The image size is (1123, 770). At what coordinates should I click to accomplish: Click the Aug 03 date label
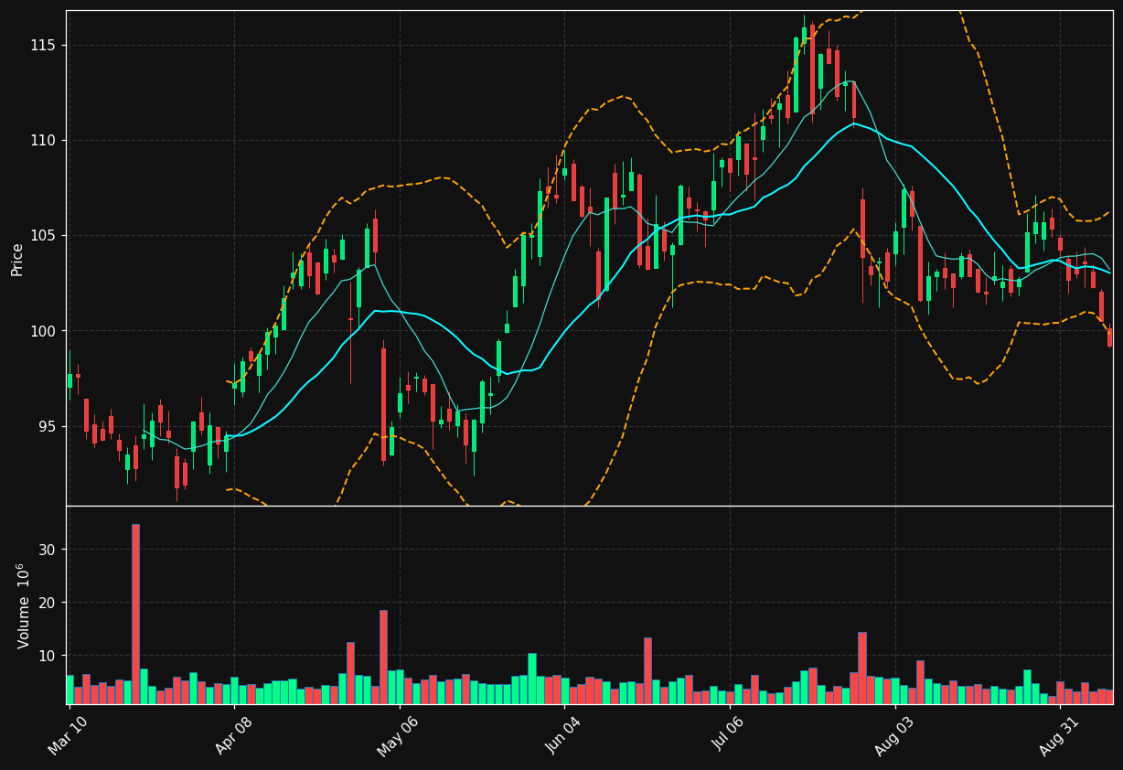[894, 736]
